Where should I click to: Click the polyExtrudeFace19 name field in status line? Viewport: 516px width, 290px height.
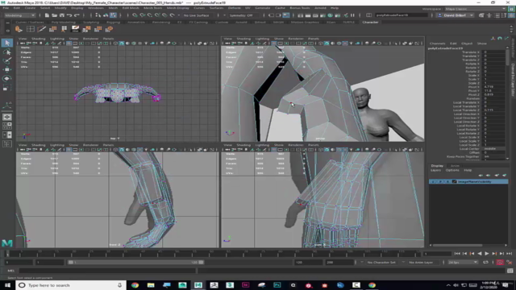pos(402,15)
